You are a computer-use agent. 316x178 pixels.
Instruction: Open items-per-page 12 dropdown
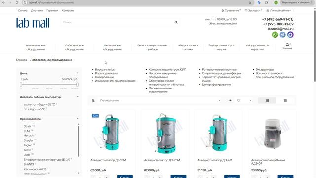244,100
